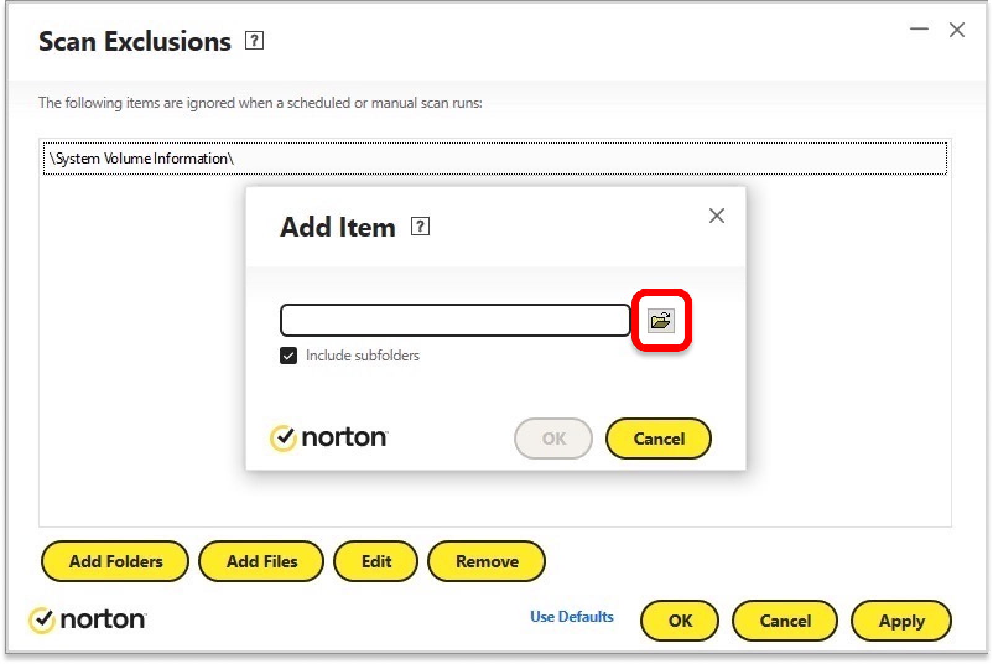Close the Scan Exclusions window
Viewport: 993px width, 664px height.
coord(956,29)
